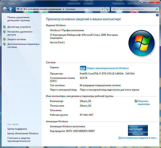The width and height of the screenshot is (161, 148).
Task: Maximize the System window
Action: tap(148, 2)
